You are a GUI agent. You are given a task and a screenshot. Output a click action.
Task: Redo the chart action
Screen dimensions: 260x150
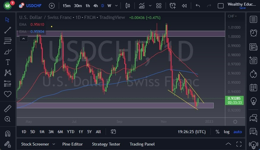point(209,6)
